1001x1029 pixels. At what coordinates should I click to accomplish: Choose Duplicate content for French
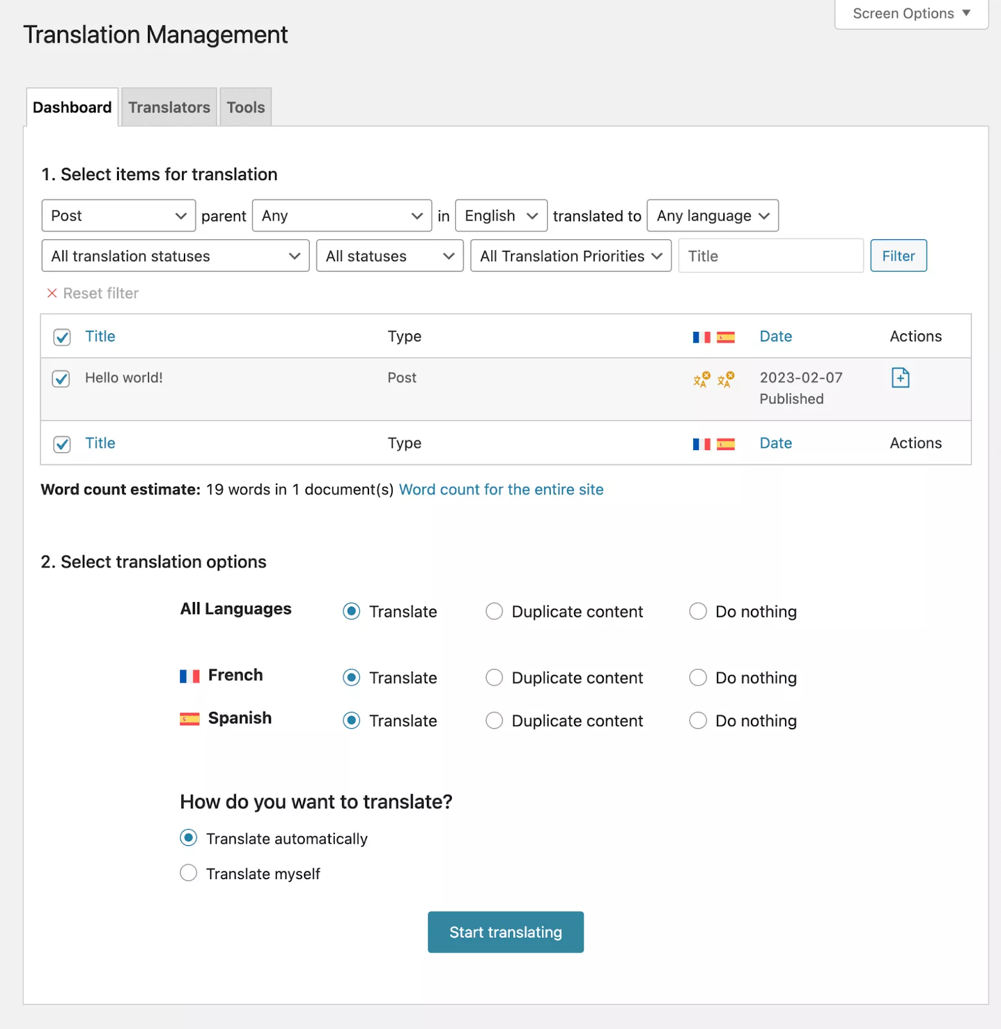(494, 677)
